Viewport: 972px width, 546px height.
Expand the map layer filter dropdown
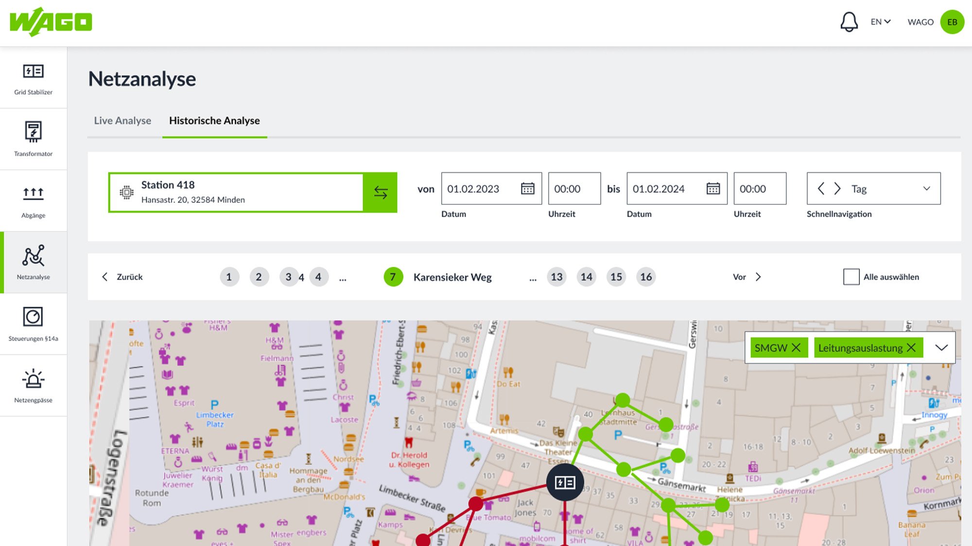941,347
